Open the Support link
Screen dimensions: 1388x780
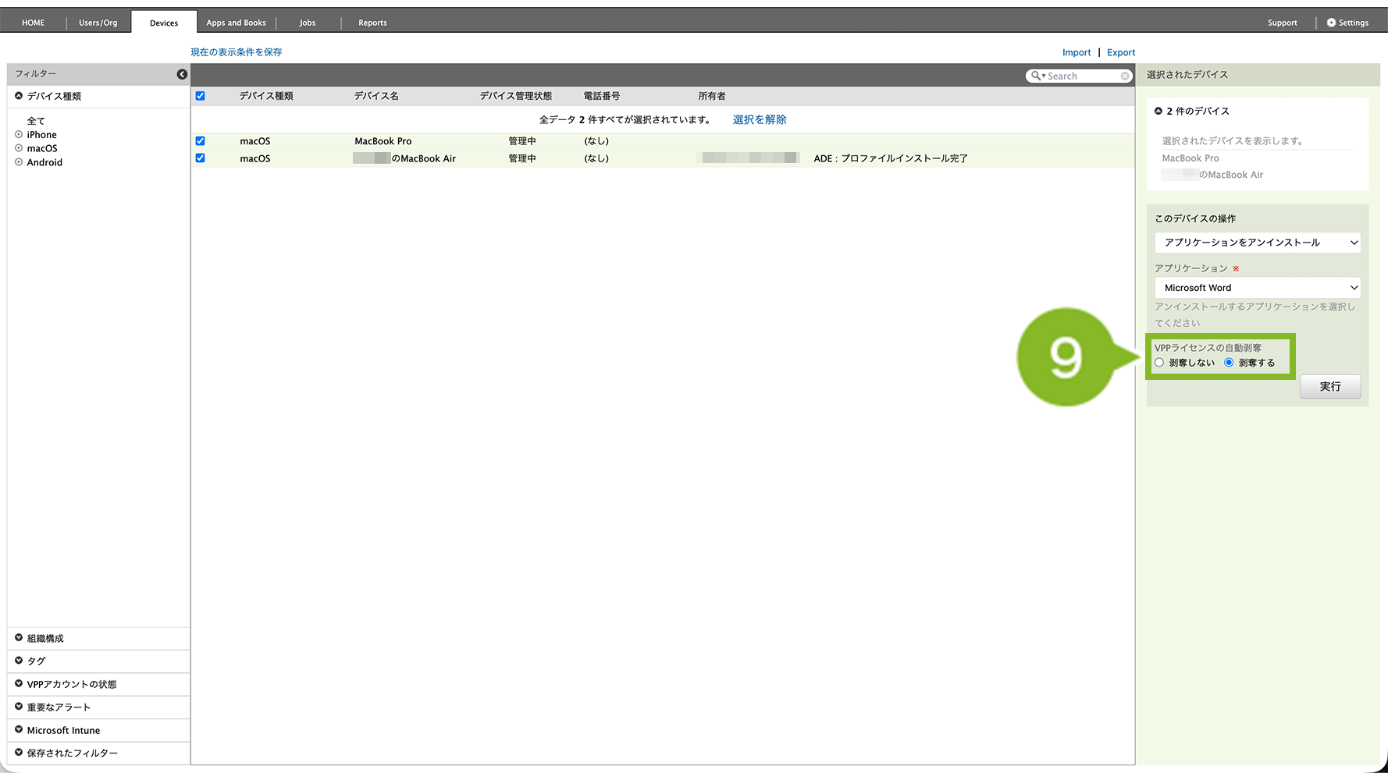(1283, 23)
